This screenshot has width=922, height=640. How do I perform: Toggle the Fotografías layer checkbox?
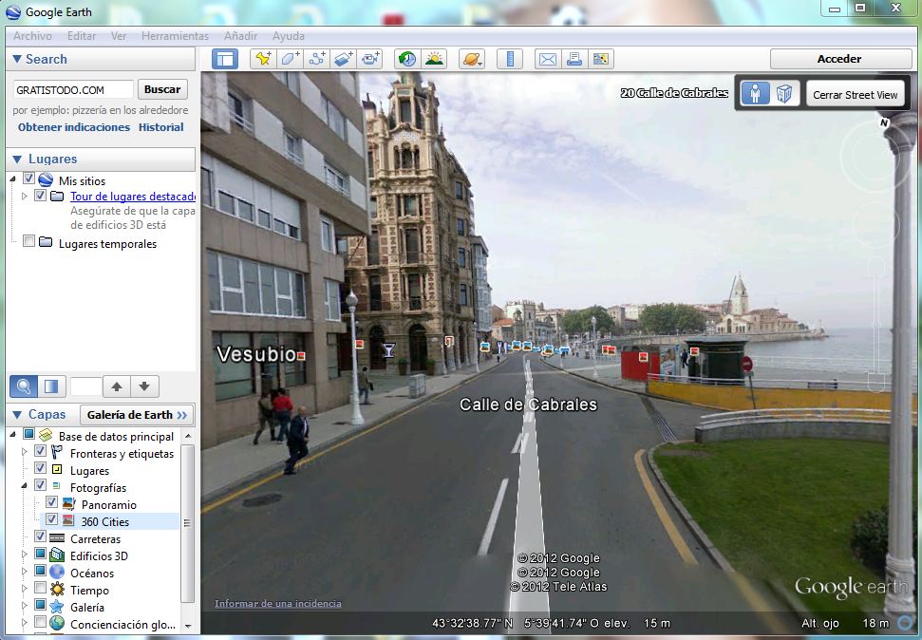40,485
